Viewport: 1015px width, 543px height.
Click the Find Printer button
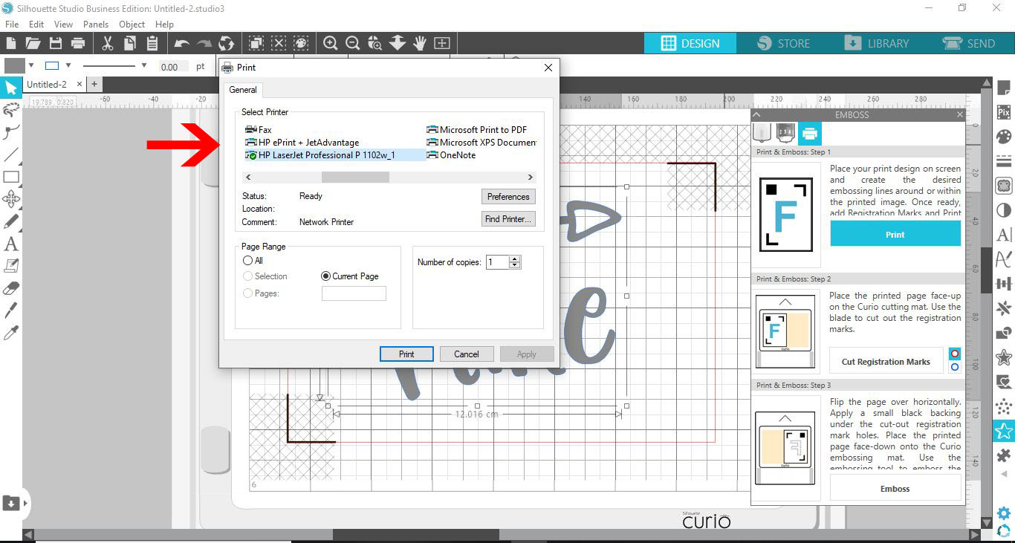tap(508, 219)
